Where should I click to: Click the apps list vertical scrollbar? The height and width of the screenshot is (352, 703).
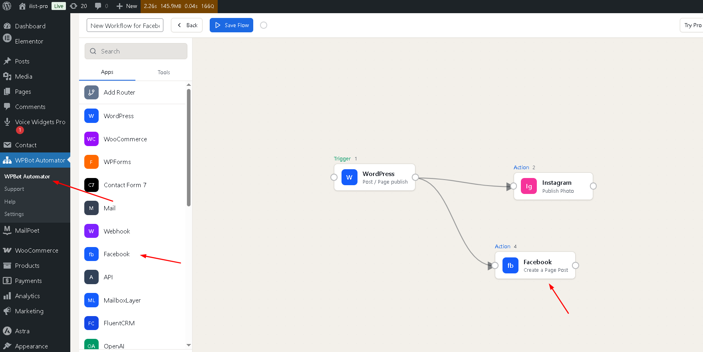click(x=189, y=148)
